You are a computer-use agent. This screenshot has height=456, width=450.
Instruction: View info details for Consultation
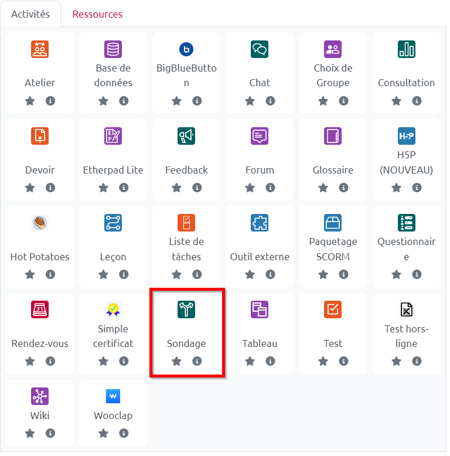(x=417, y=101)
